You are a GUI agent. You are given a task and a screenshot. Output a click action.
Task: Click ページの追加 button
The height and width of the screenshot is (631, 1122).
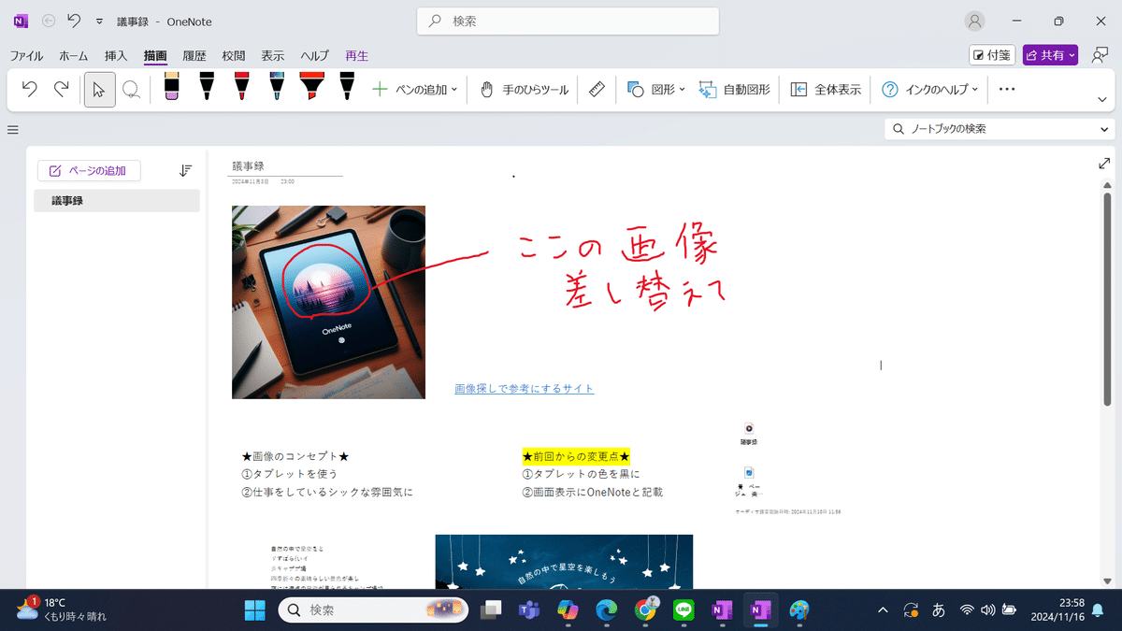click(89, 170)
